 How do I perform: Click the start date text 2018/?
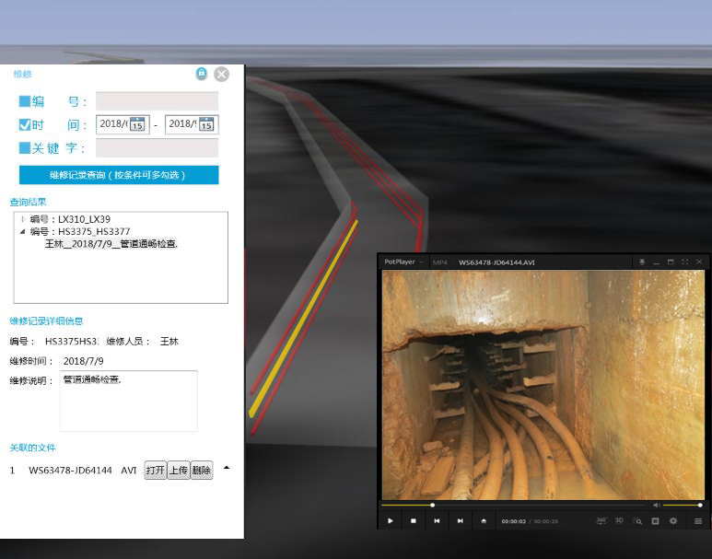113,124
